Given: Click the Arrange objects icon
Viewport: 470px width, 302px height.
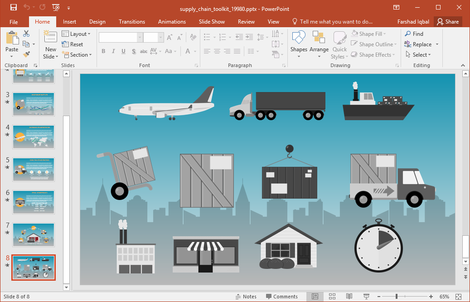Looking at the screenshot, I should tap(319, 44).
